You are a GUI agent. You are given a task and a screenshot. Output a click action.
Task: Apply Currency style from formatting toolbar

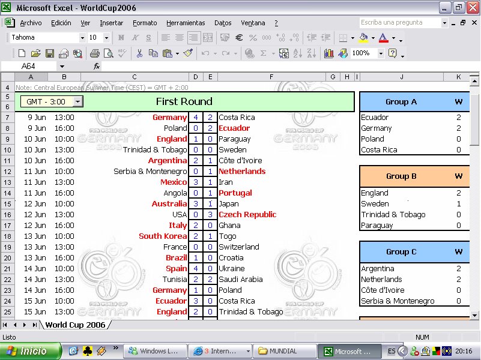pyautogui.click(x=225, y=38)
